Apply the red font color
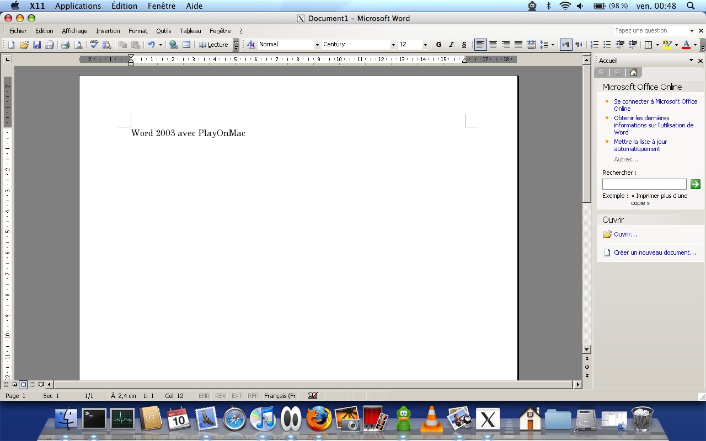706x441 pixels. click(686, 45)
